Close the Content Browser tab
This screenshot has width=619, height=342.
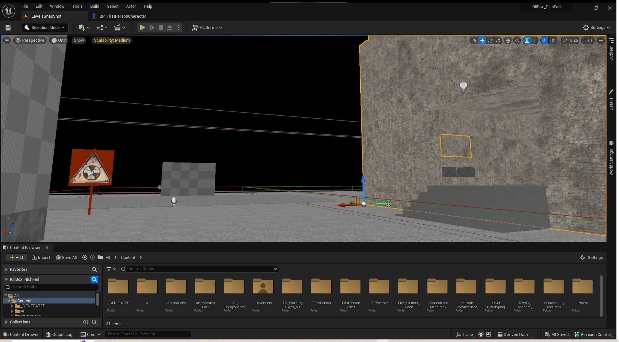(x=47, y=248)
